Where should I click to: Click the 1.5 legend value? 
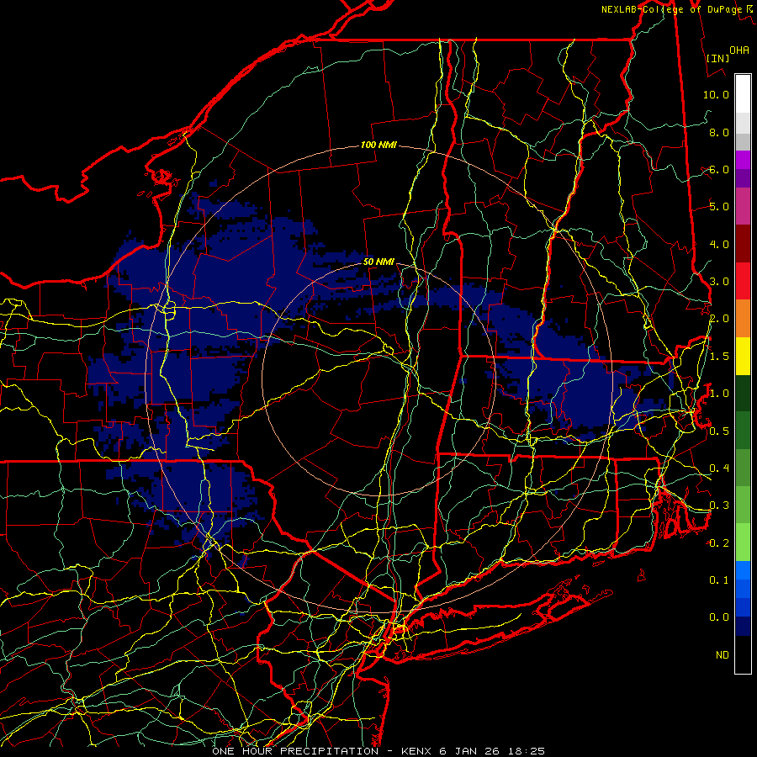pyautogui.click(x=719, y=356)
